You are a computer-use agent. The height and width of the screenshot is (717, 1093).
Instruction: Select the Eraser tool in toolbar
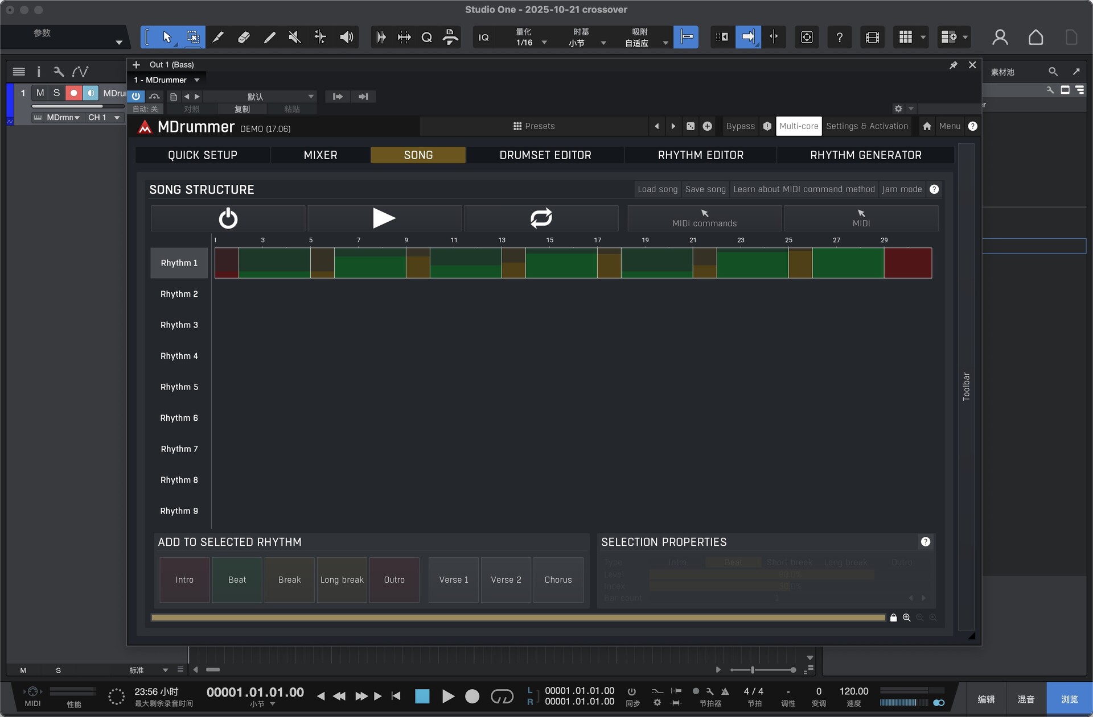244,38
